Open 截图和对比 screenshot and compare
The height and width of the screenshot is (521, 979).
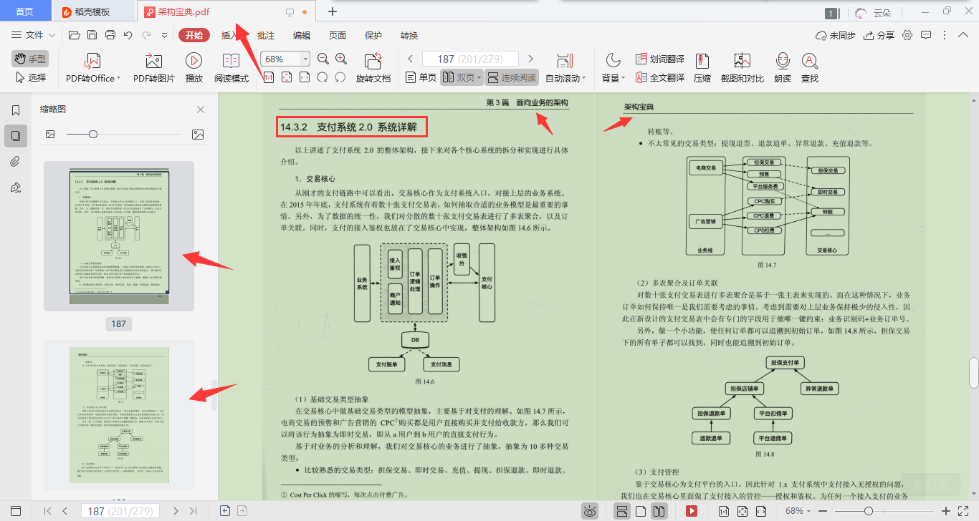pos(742,69)
